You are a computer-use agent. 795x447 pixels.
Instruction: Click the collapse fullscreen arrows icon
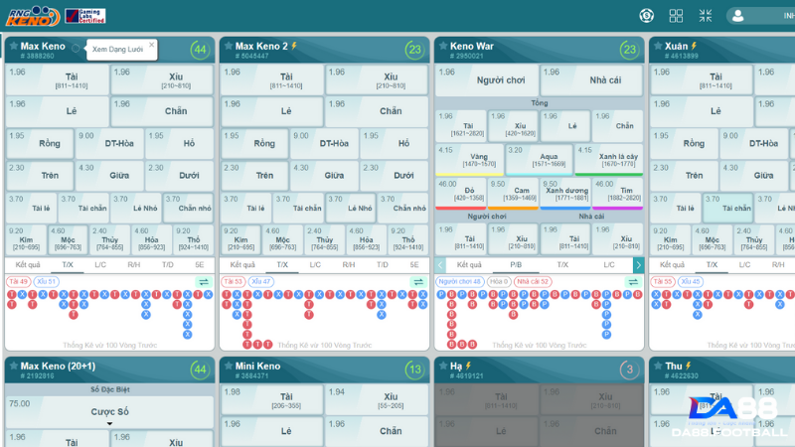[x=705, y=16]
